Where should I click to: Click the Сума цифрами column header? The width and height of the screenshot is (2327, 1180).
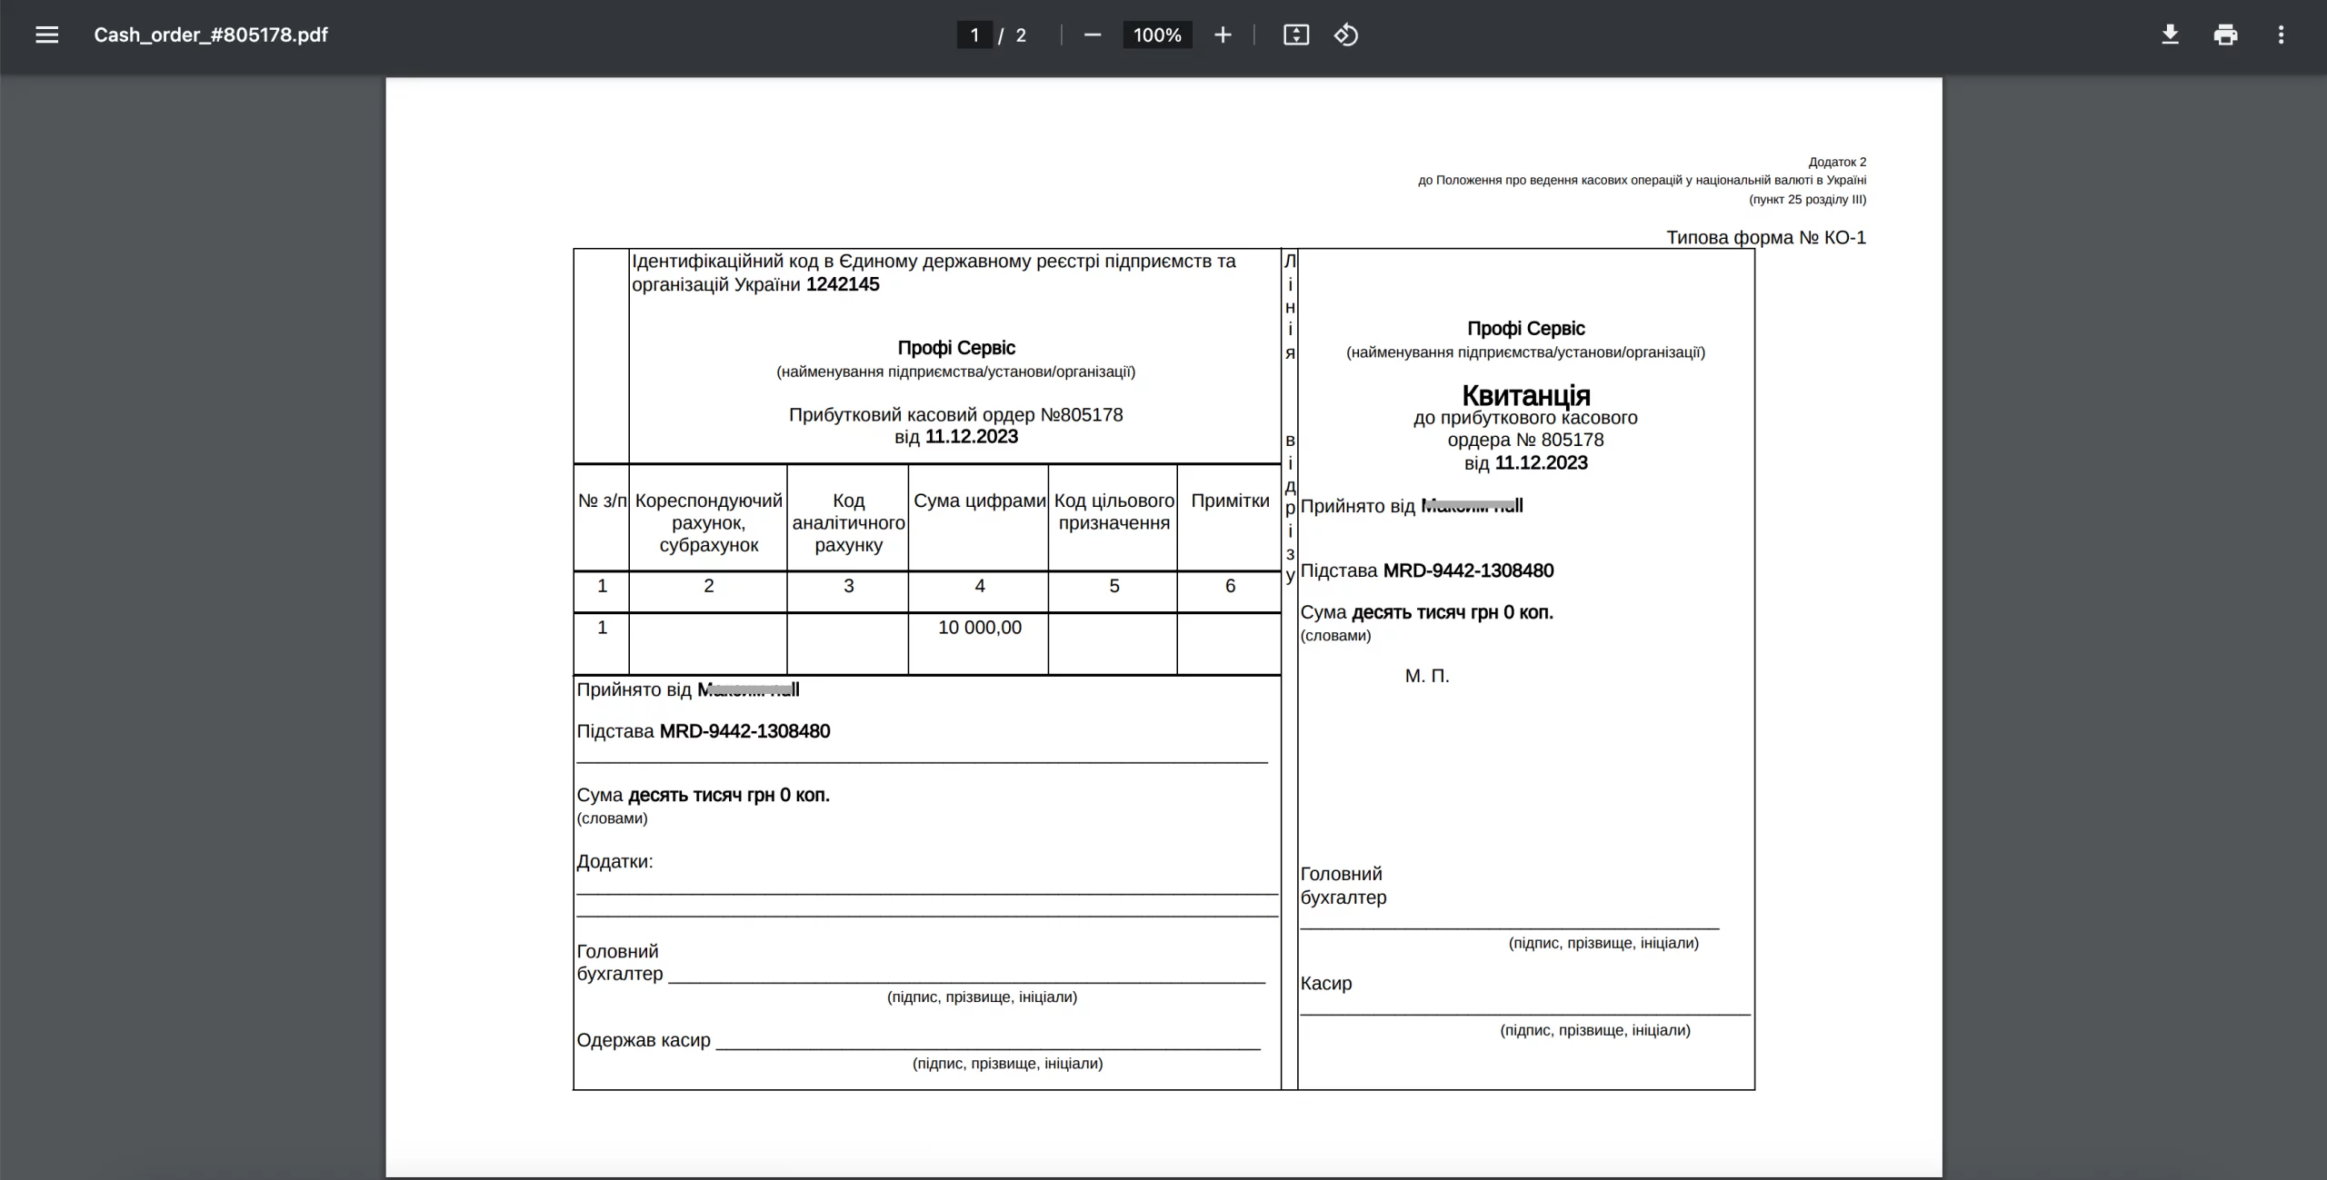tap(979, 501)
